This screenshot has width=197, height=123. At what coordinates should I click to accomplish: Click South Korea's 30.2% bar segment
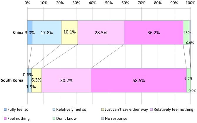point(66,80)
